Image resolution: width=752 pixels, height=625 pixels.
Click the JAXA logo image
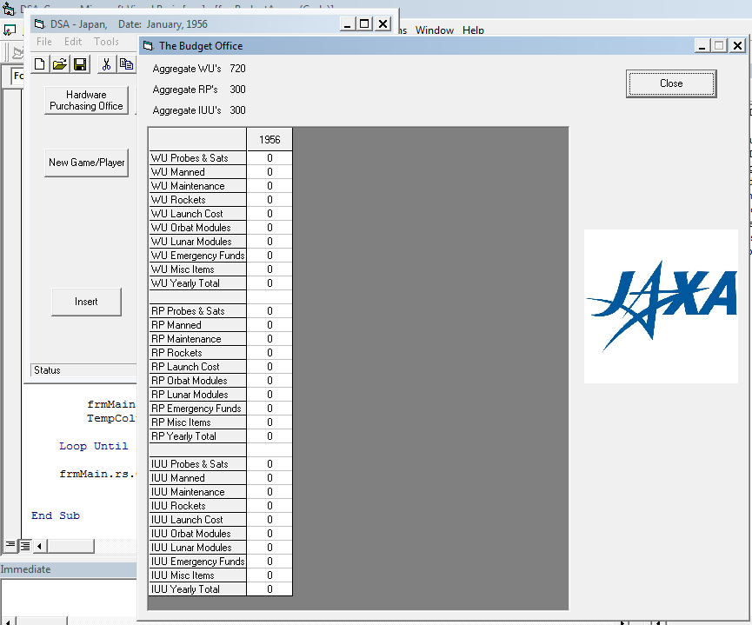pos(661,307)
